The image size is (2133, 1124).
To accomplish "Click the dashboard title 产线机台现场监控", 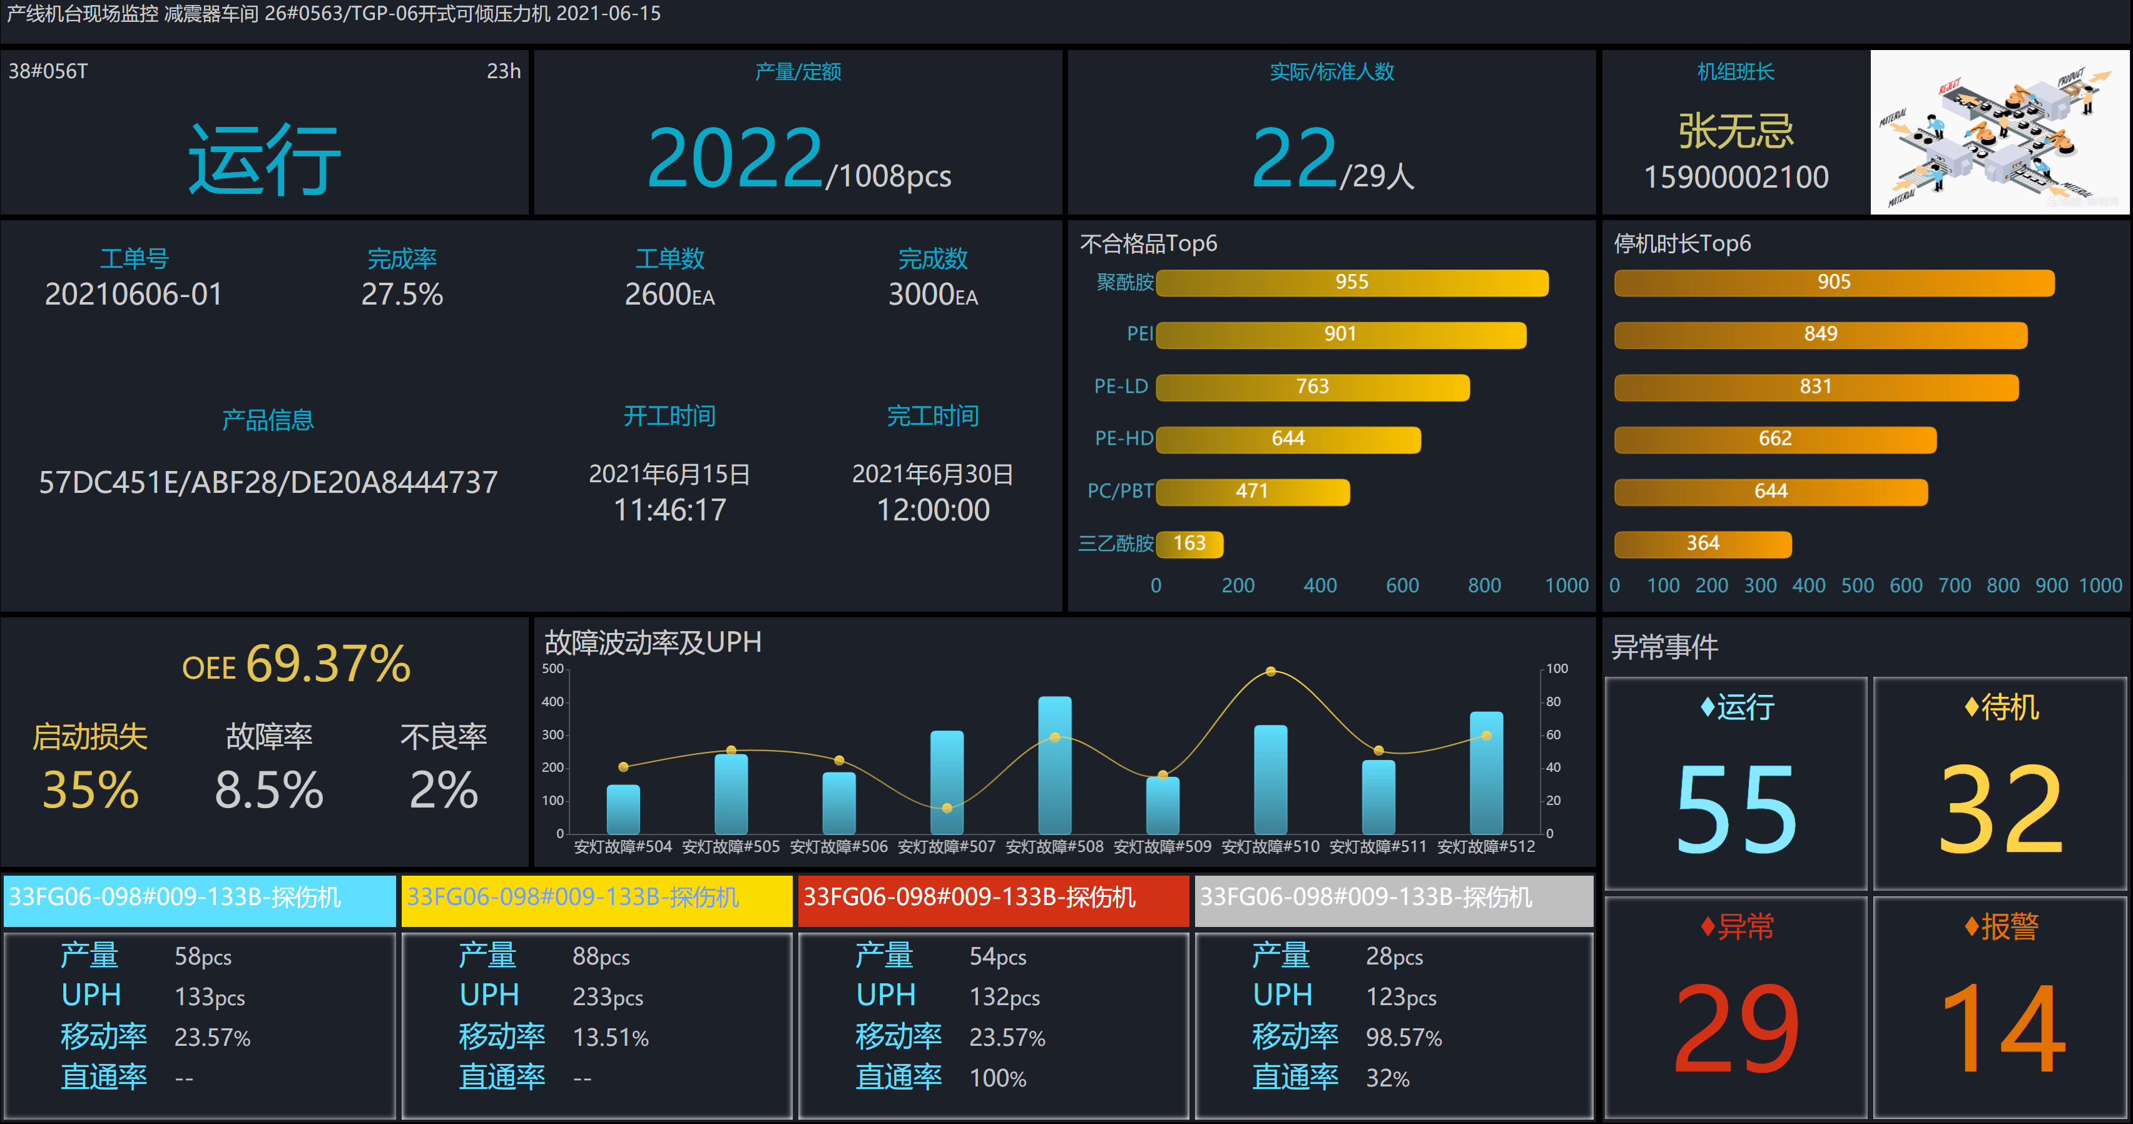I will 82,13.
